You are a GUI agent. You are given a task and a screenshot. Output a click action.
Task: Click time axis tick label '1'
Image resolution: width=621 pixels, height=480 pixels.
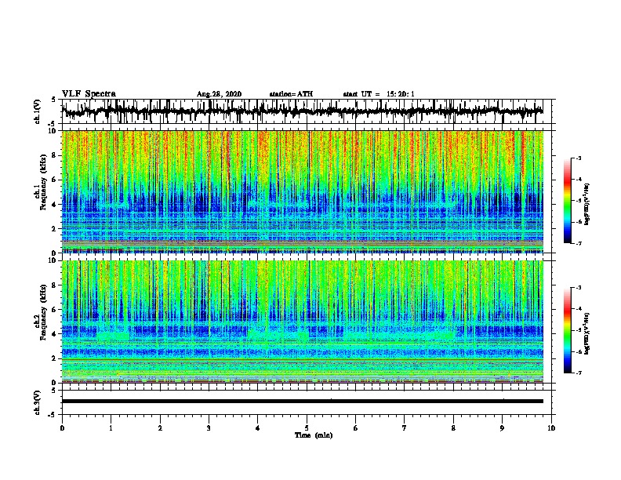click(x=111, y=428)
